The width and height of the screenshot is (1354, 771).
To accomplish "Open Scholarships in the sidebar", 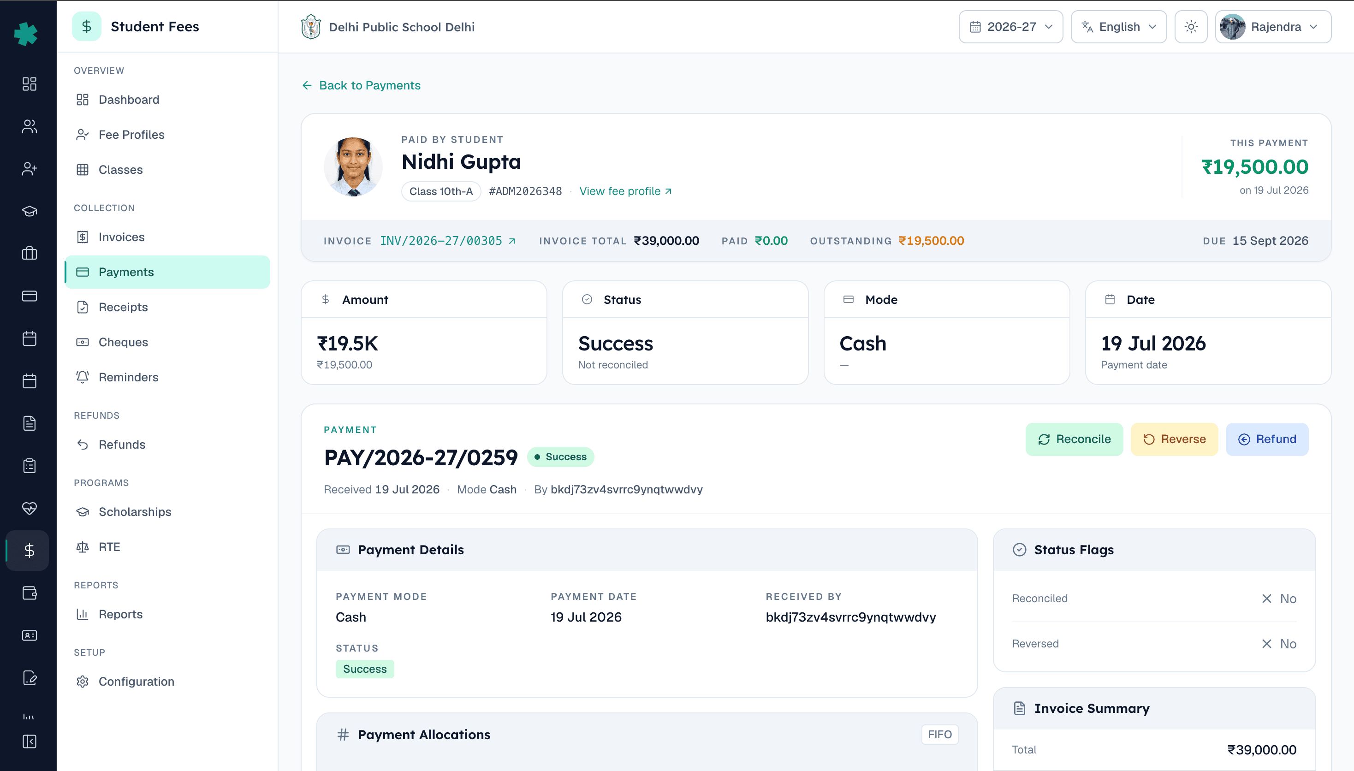I will pyautogui.click(x=167, y=511).
